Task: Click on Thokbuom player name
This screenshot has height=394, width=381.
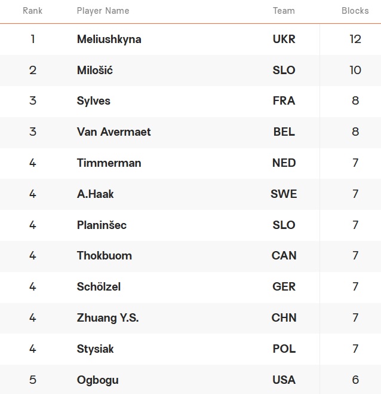Action: (x=104, y=256)
